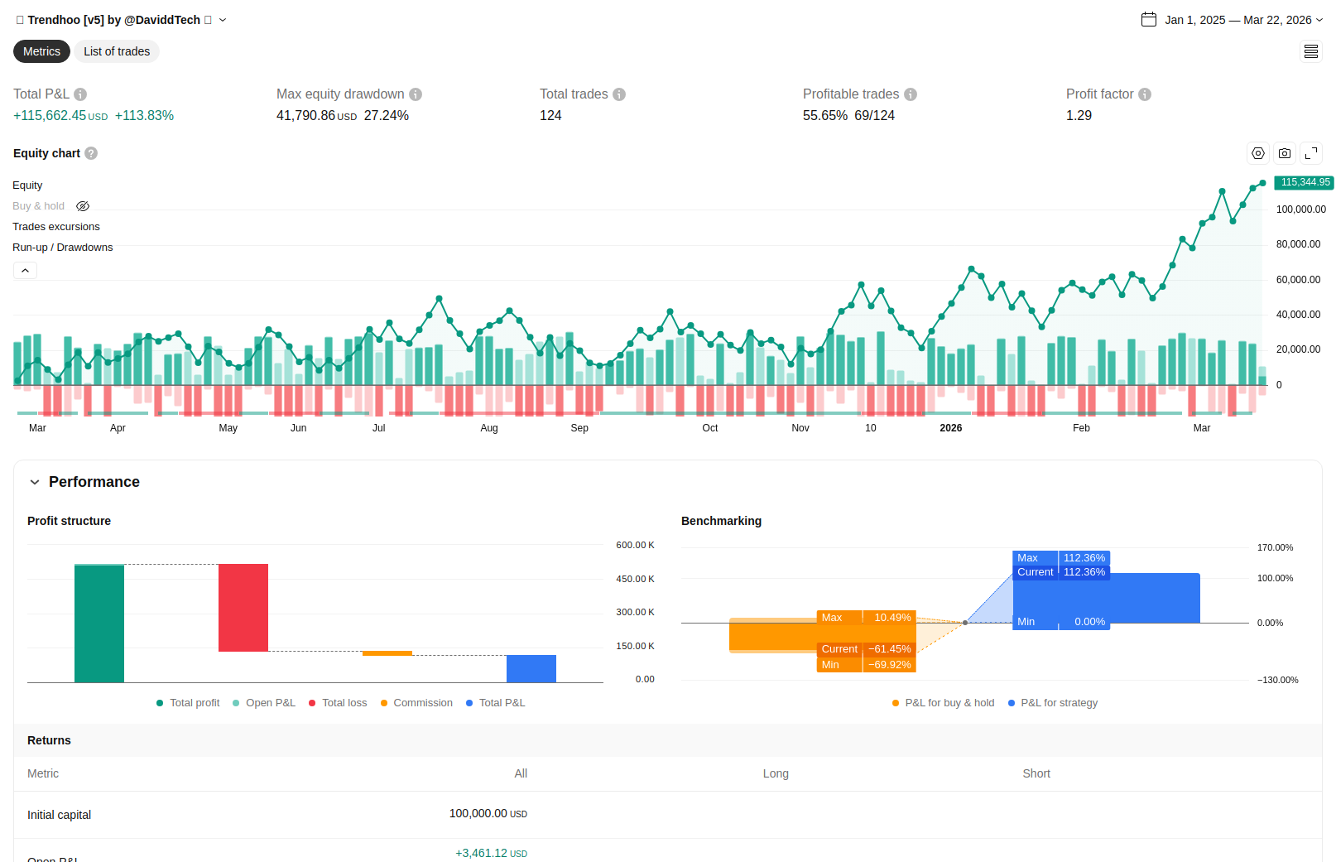Take a chart snapshot with camera icon
Viewport: 1336px width, 862px height.
pos(1285,153)
